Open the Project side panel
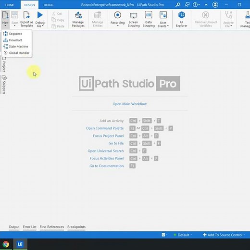250x250 pixels. pos(4,64)
